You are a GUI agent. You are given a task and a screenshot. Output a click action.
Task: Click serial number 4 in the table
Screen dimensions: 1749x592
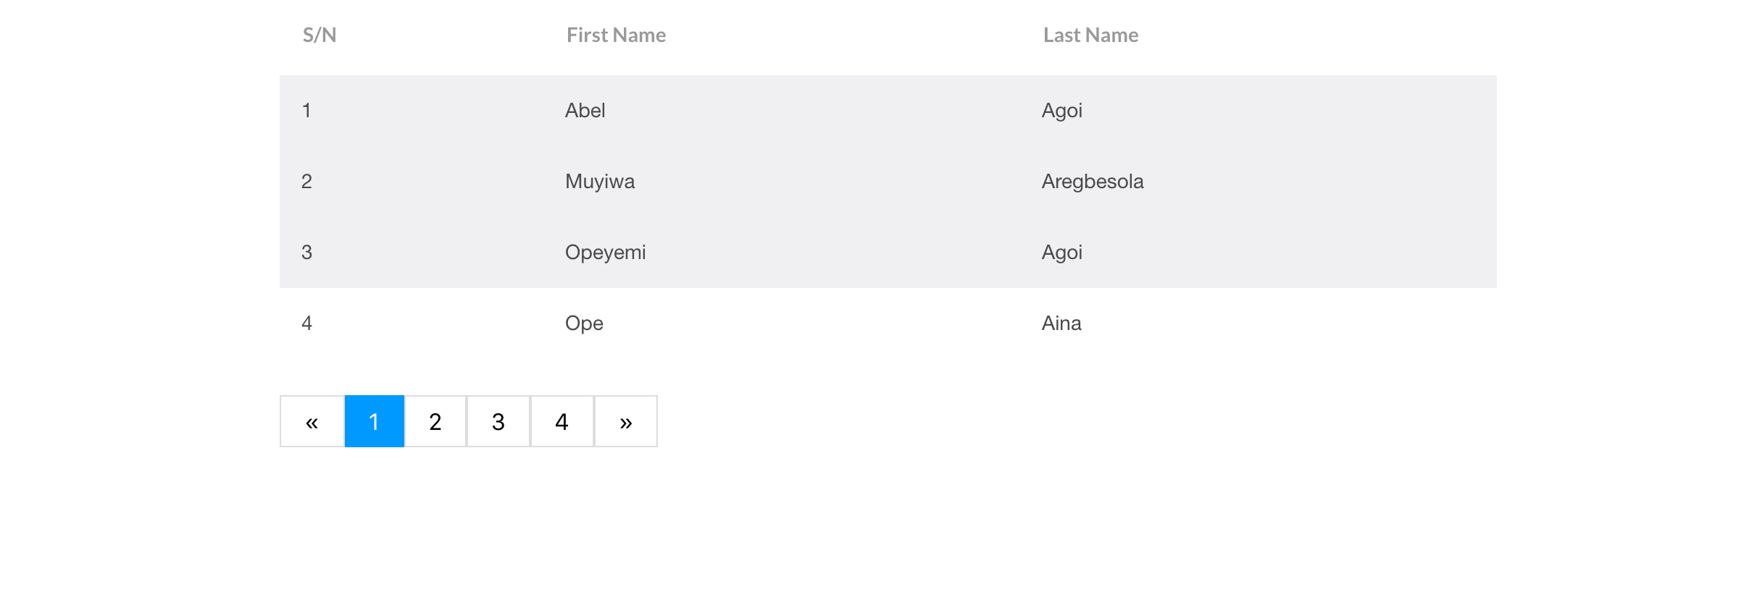tap(307, 324)
